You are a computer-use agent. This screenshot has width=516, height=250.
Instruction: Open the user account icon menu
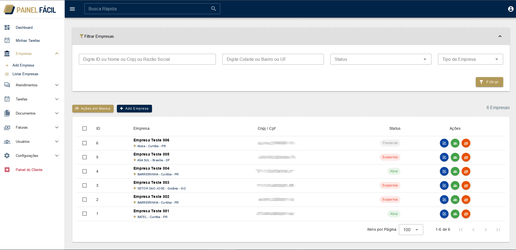click(511, 9)
